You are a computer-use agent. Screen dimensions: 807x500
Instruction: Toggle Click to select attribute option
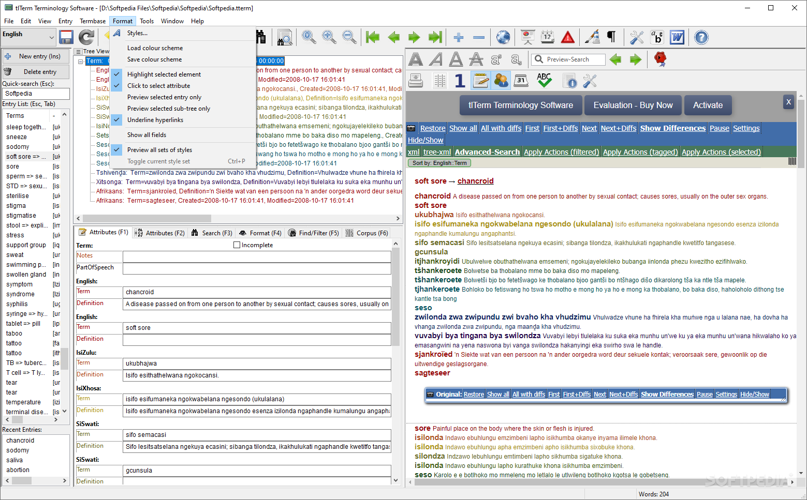(x=158, y=86)
